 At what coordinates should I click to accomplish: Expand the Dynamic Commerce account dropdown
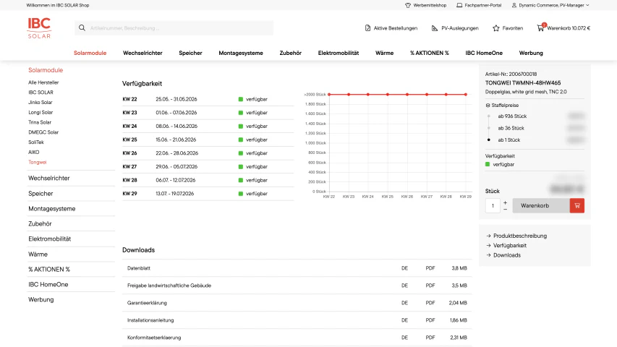pyautogui.click(x=550, y=5)
